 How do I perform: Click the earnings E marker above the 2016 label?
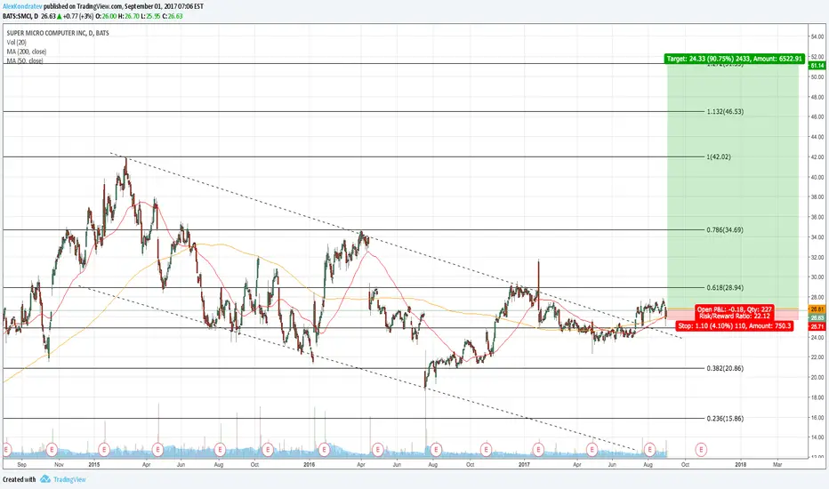pyautogui.click(x=324, y=450)
